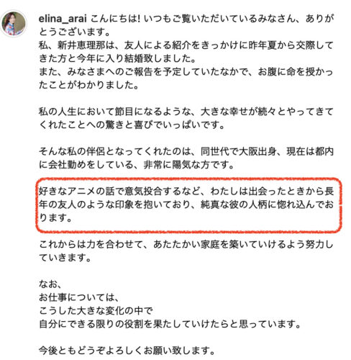351x360 pixels.
Task: Click the closing 今後ともどうぞよろしくお願い致します。 line
Action: (127, 351)
